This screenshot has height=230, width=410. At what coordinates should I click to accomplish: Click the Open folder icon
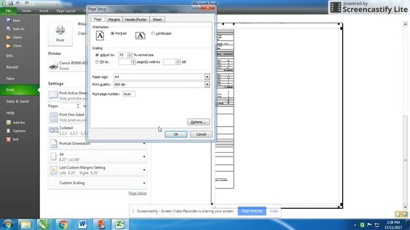click(8, 37)
